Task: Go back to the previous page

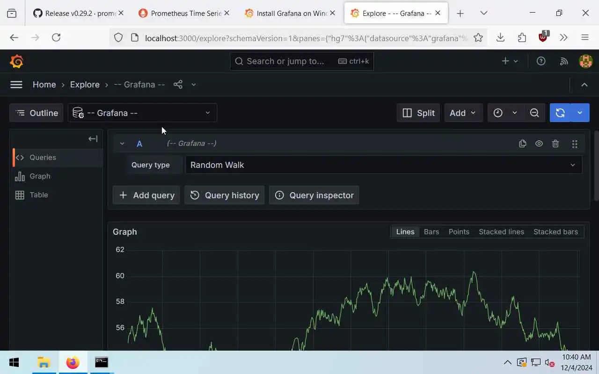Action: coord(14,38)
